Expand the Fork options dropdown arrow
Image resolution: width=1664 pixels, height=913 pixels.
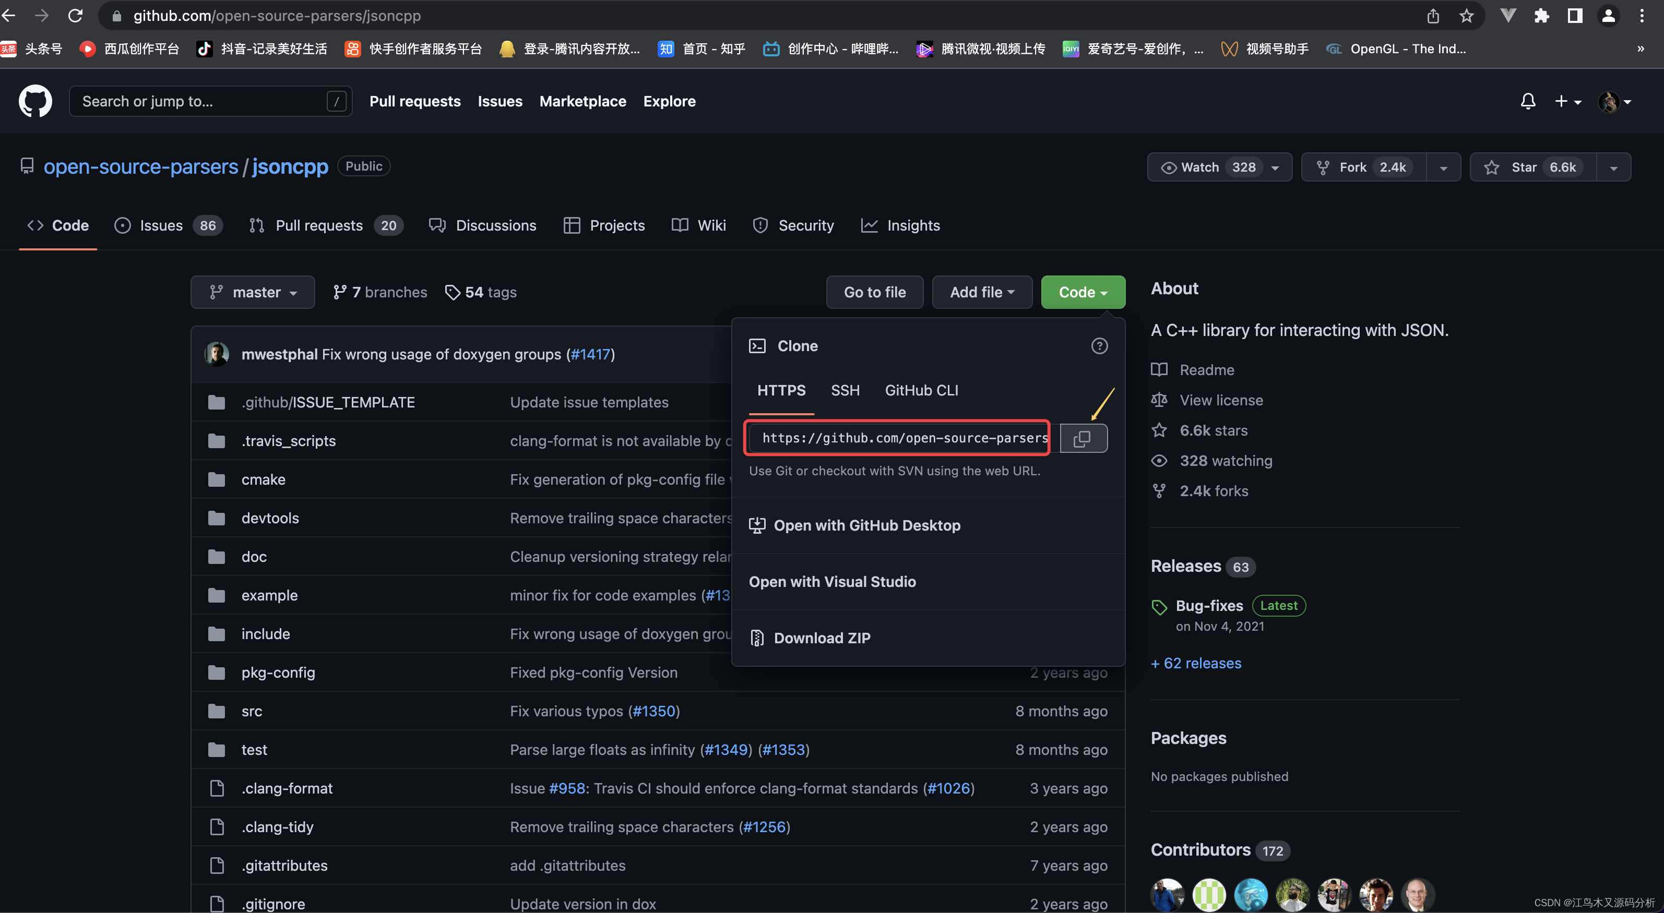1443,168
